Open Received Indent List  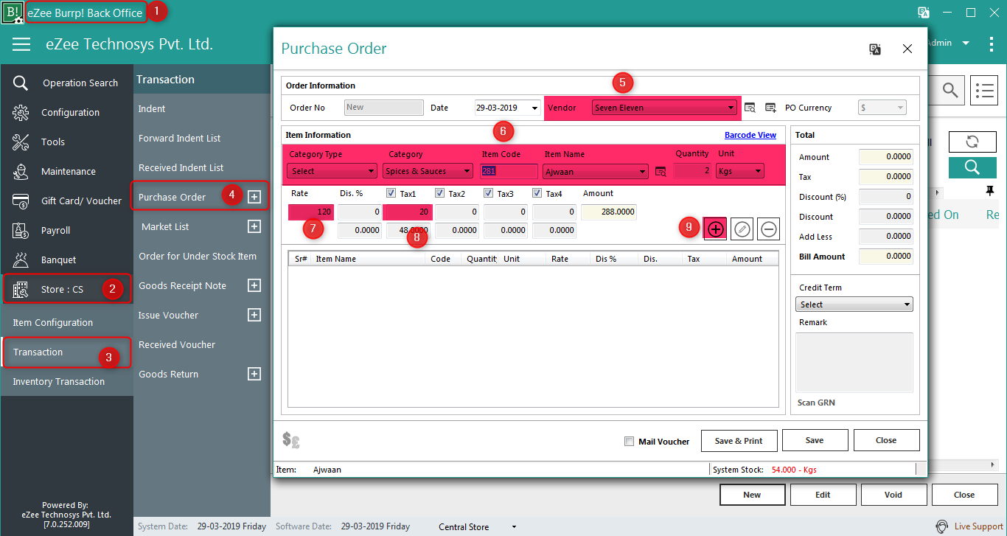(x=181, y=167)
